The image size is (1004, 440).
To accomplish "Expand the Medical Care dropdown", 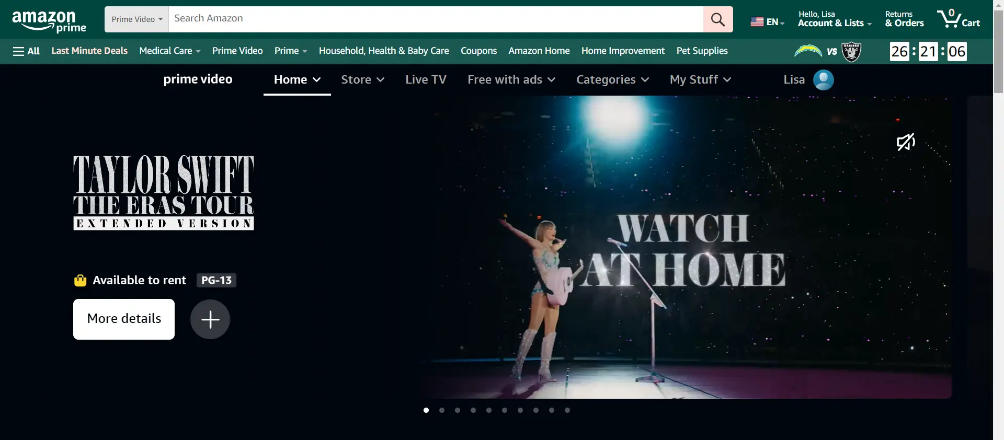I will 170,51.
